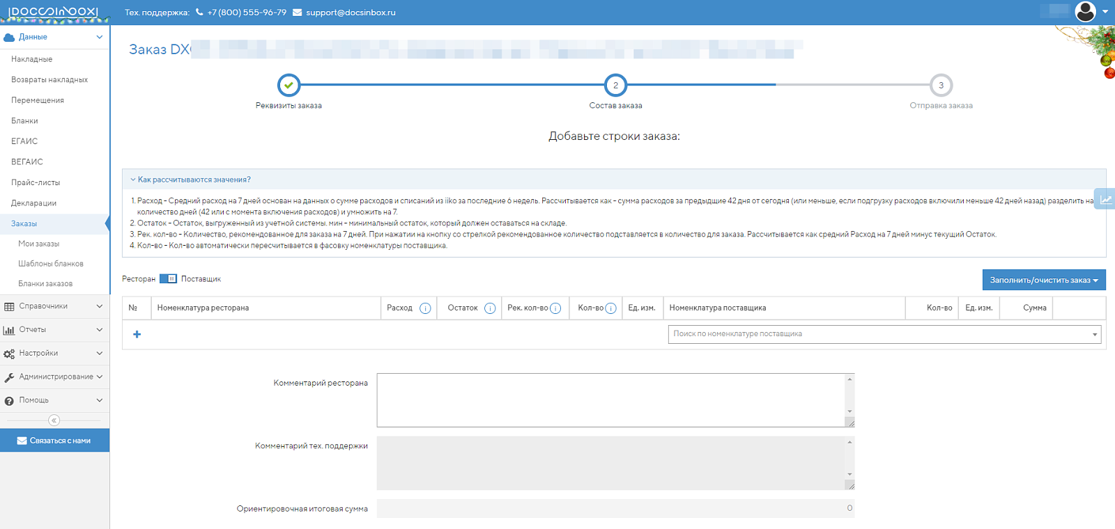Collapse sidebar with the double-arrow icon
The width and height of the screenshot is (1115, 529).
click(x=54, y=420)
